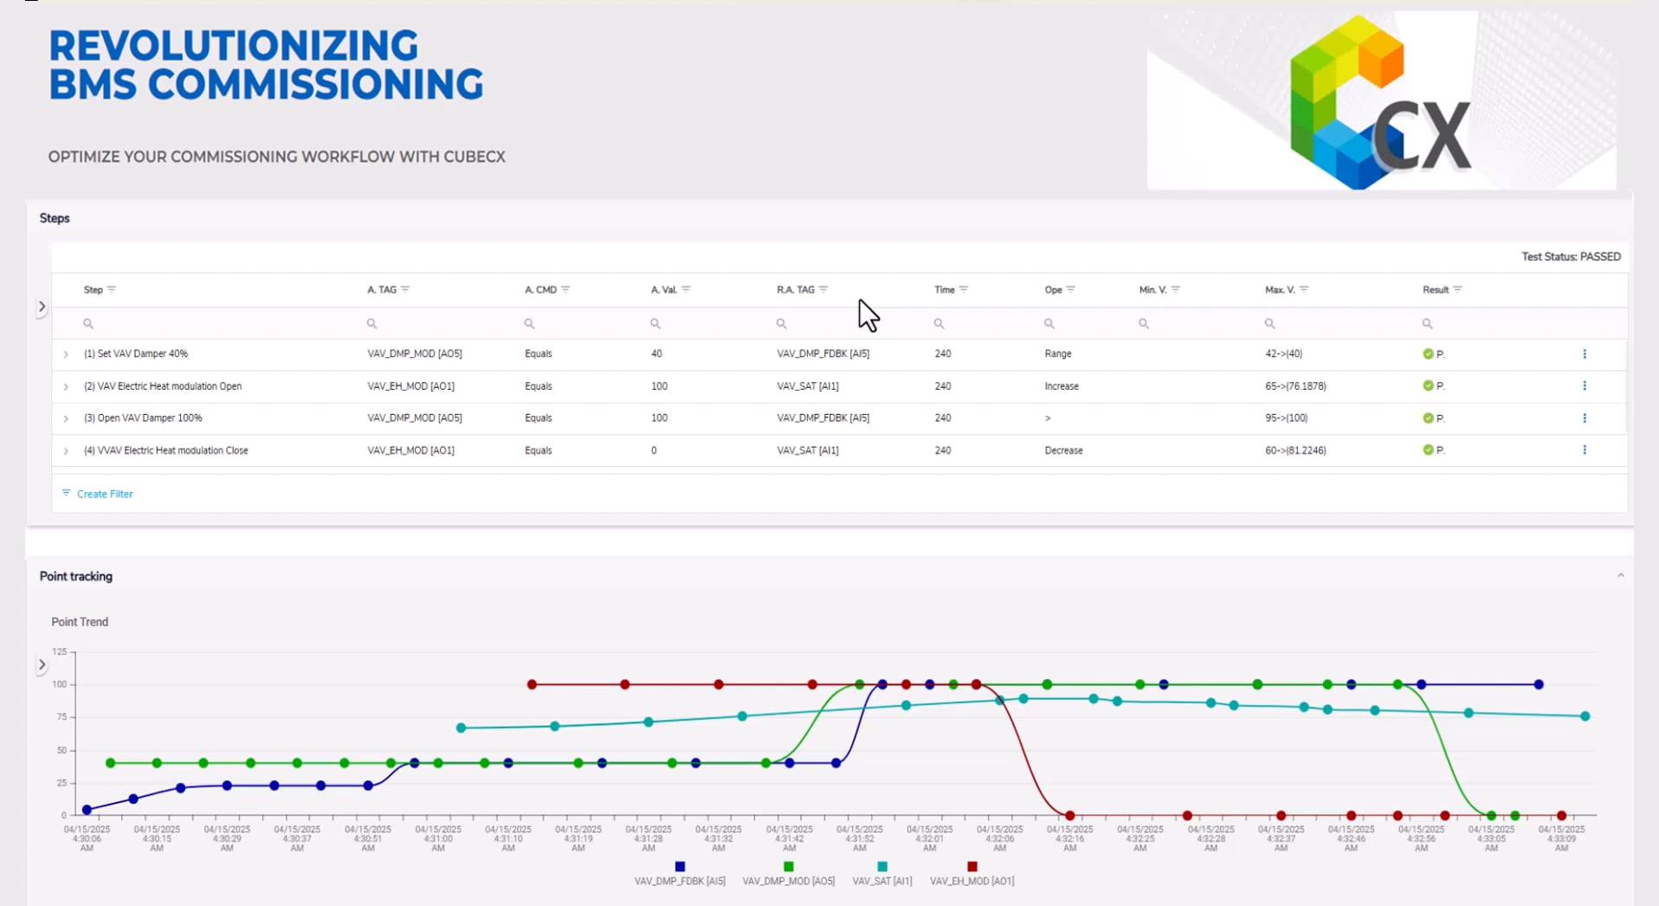Screen dimensions: 1659x906
Task: Open filter menu for Ope column
Action: tap(1071, 289)
